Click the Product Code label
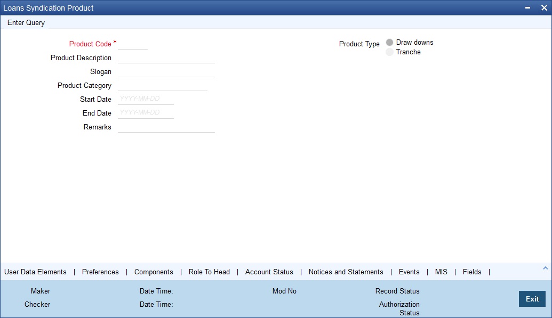 pos(90,44)
